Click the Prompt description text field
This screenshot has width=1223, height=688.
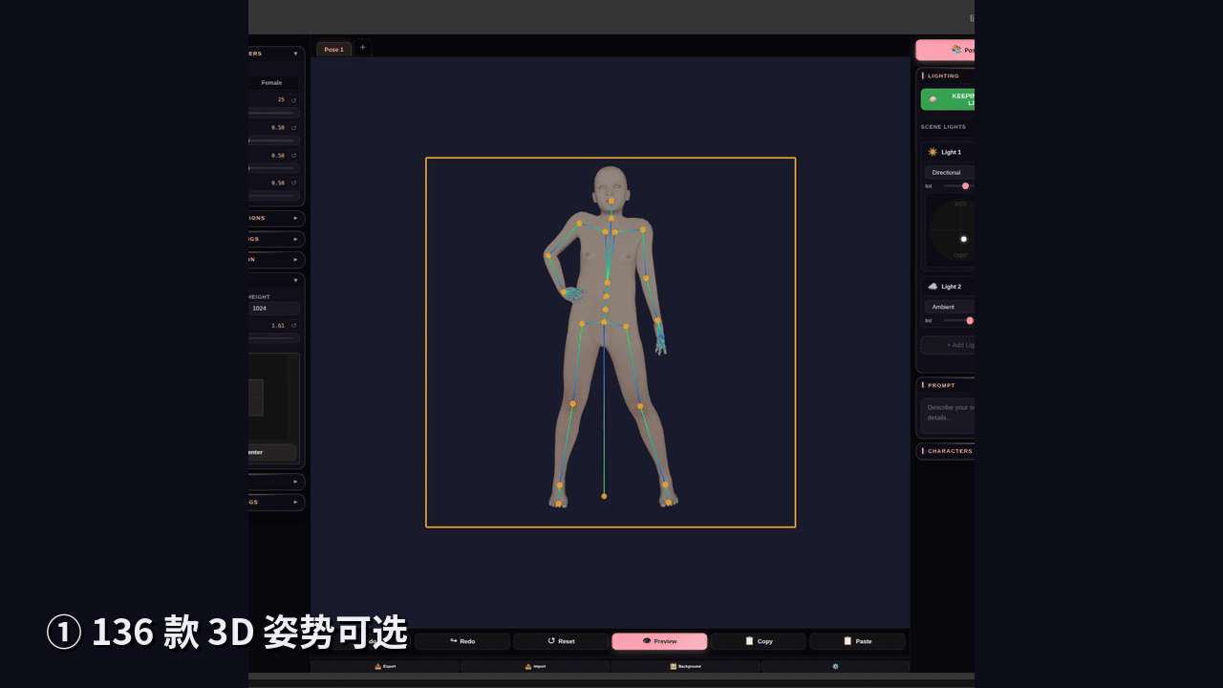(948, 416)
